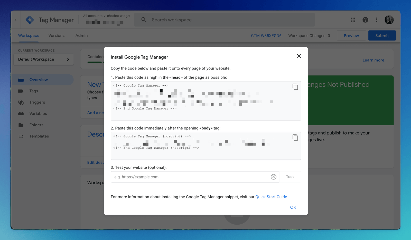This screenshot has height=240, width=411.
Task: Copy the noscript body code snippet
Action: [x=295, y=138]
